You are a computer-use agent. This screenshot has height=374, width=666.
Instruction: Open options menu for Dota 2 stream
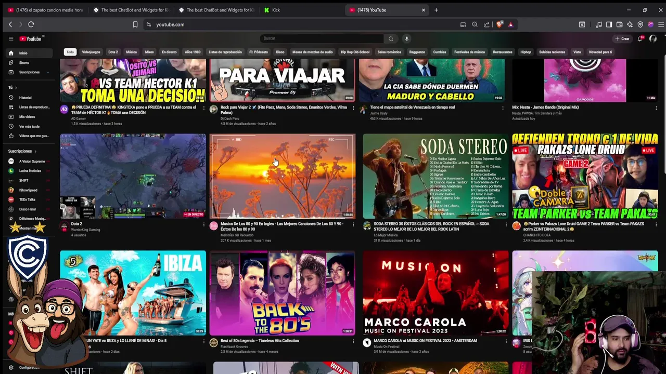coord(204,224)
